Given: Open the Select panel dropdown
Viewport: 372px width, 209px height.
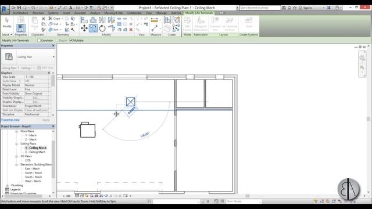Looking at the screenshot, I should 7,35.
